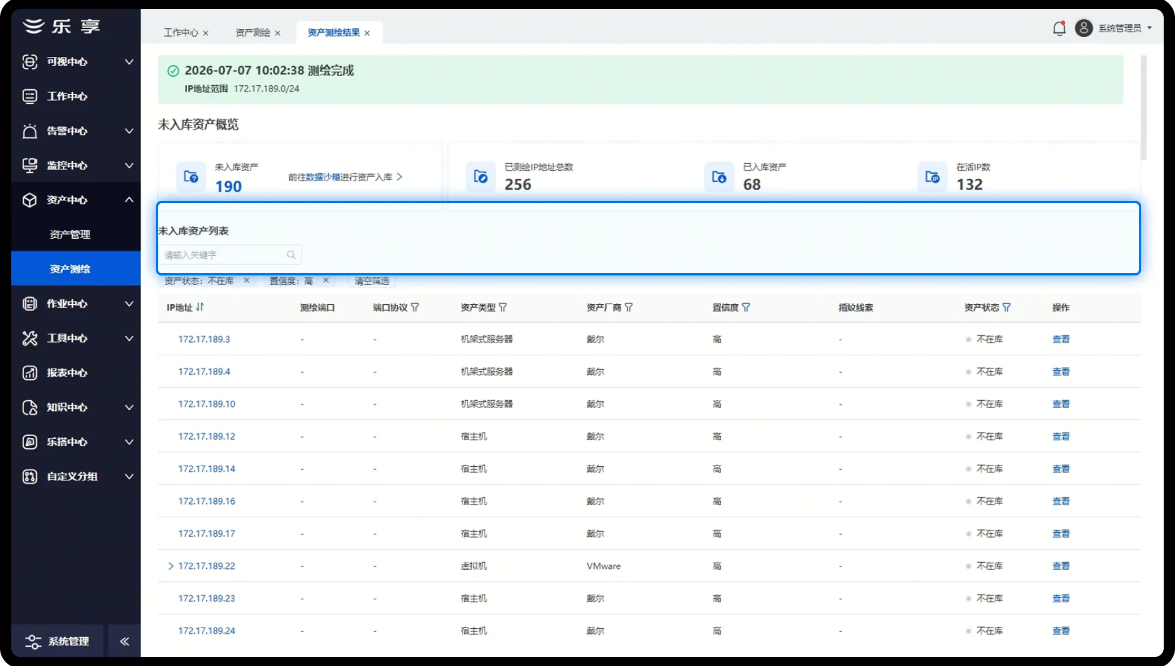Expand the 工具中心 menu chevron
Image resolution: width=1175 pixels, height=666 pixels.
(129, 338)
